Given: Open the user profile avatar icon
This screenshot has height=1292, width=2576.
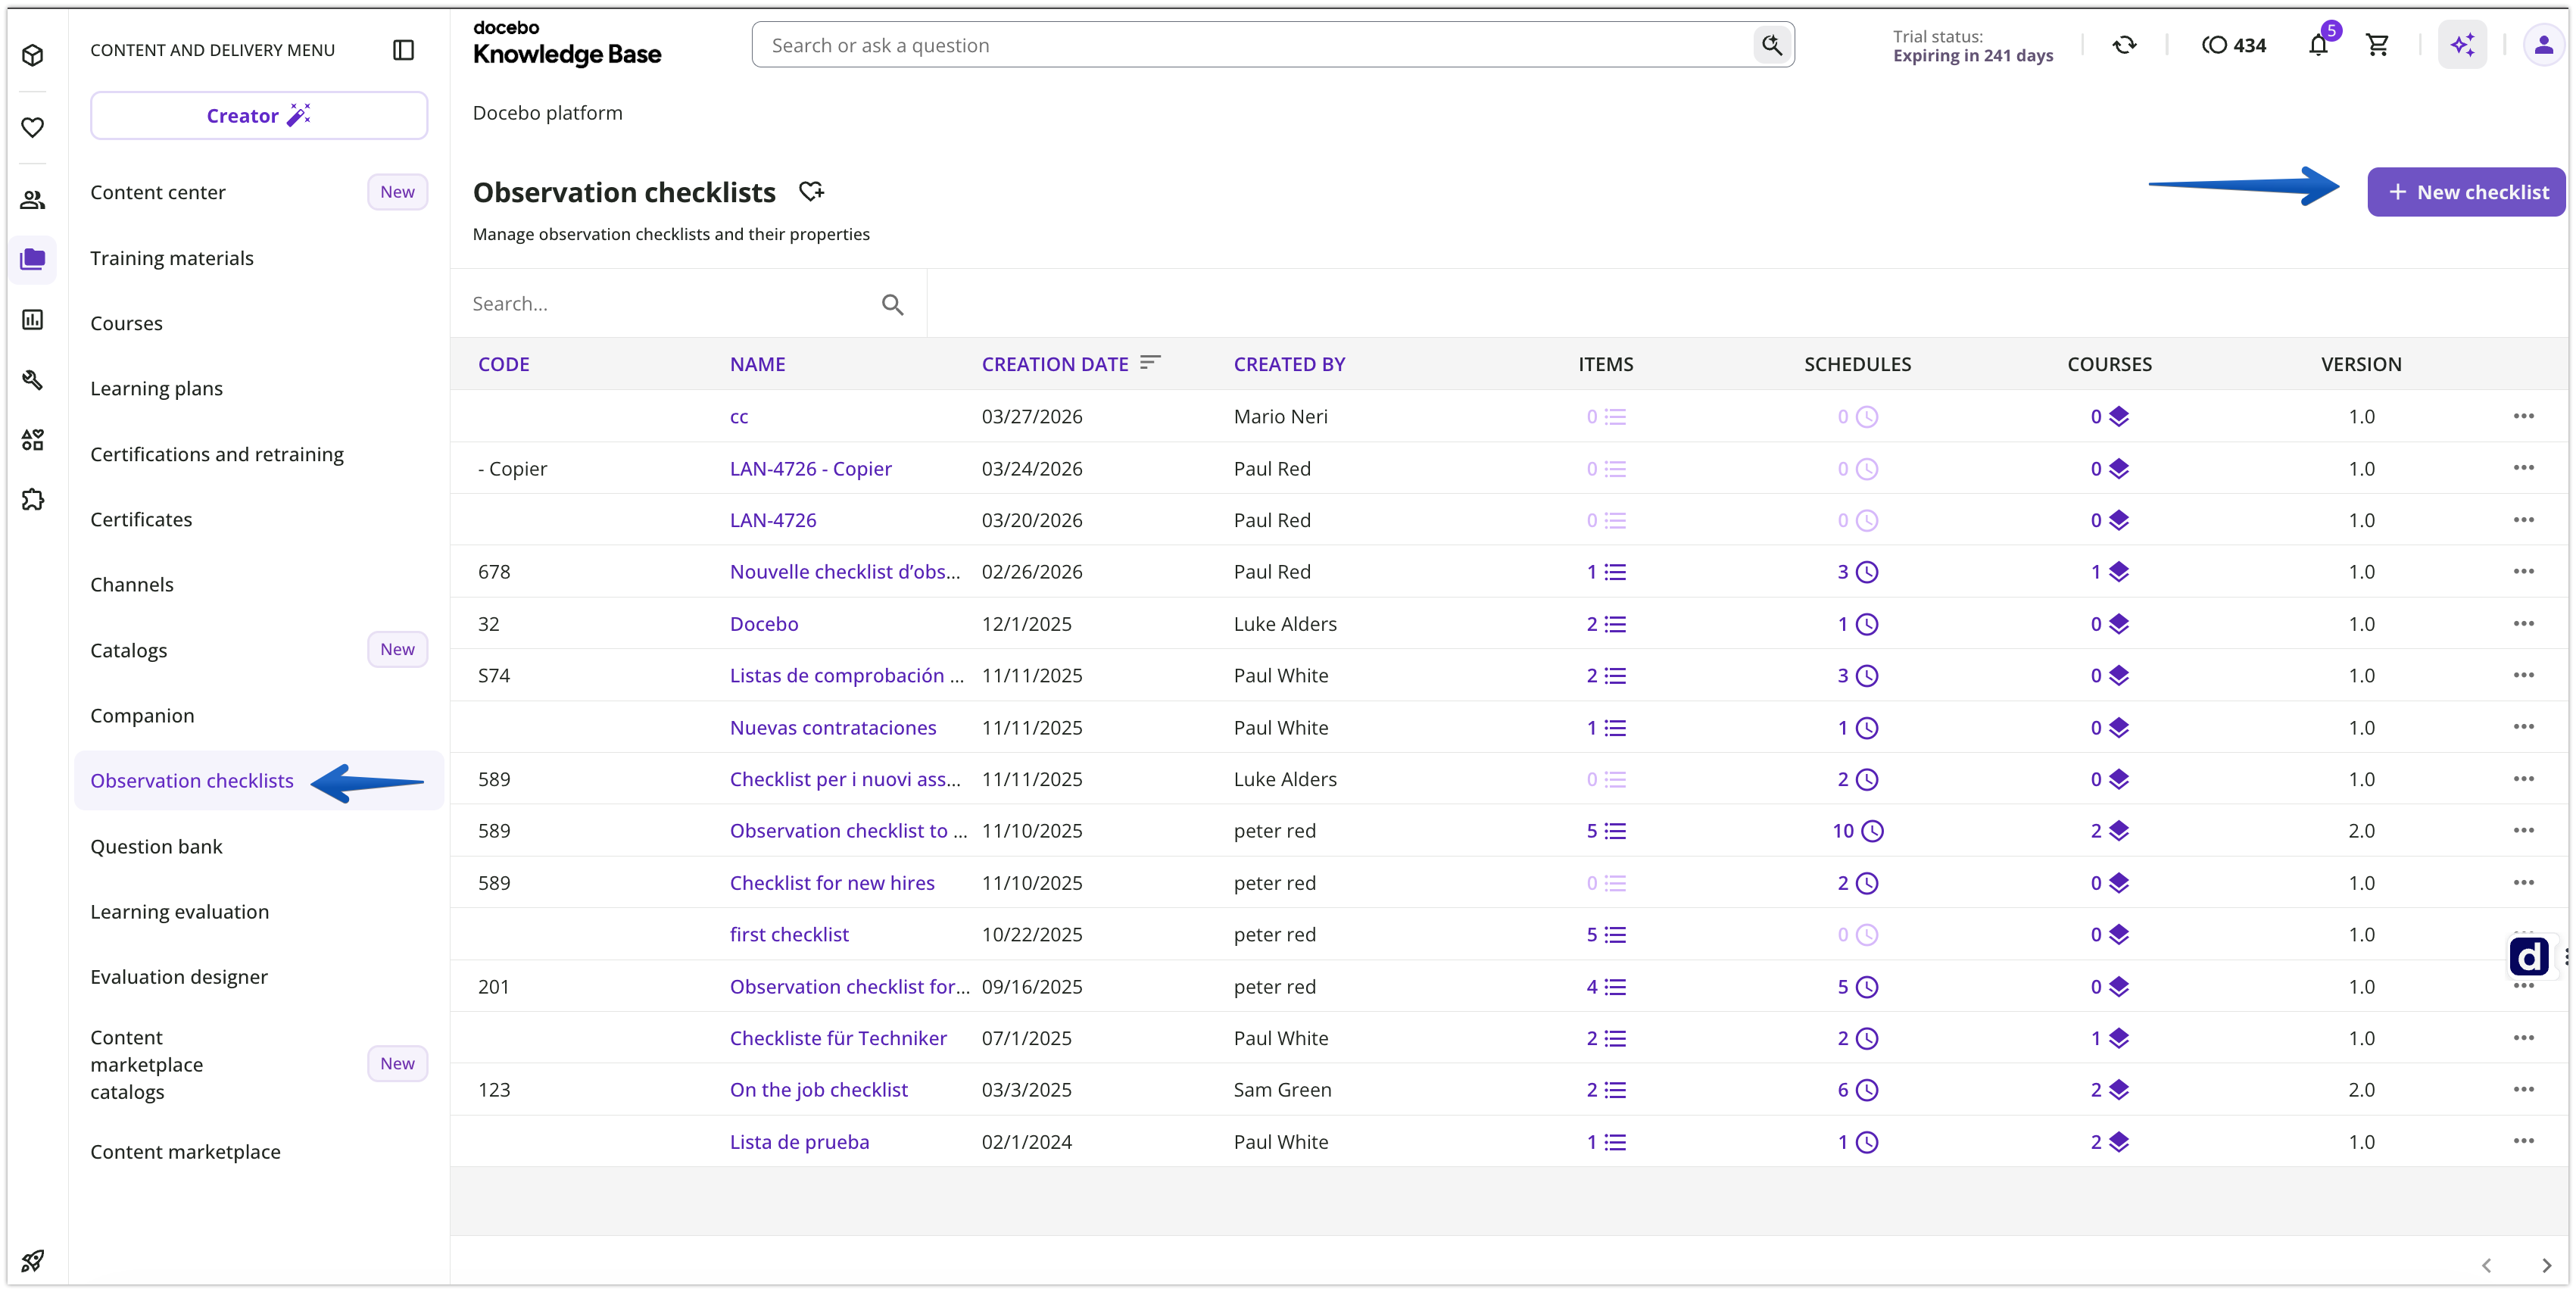Looking at the screenshot, I should click(x=2543, y=45).
